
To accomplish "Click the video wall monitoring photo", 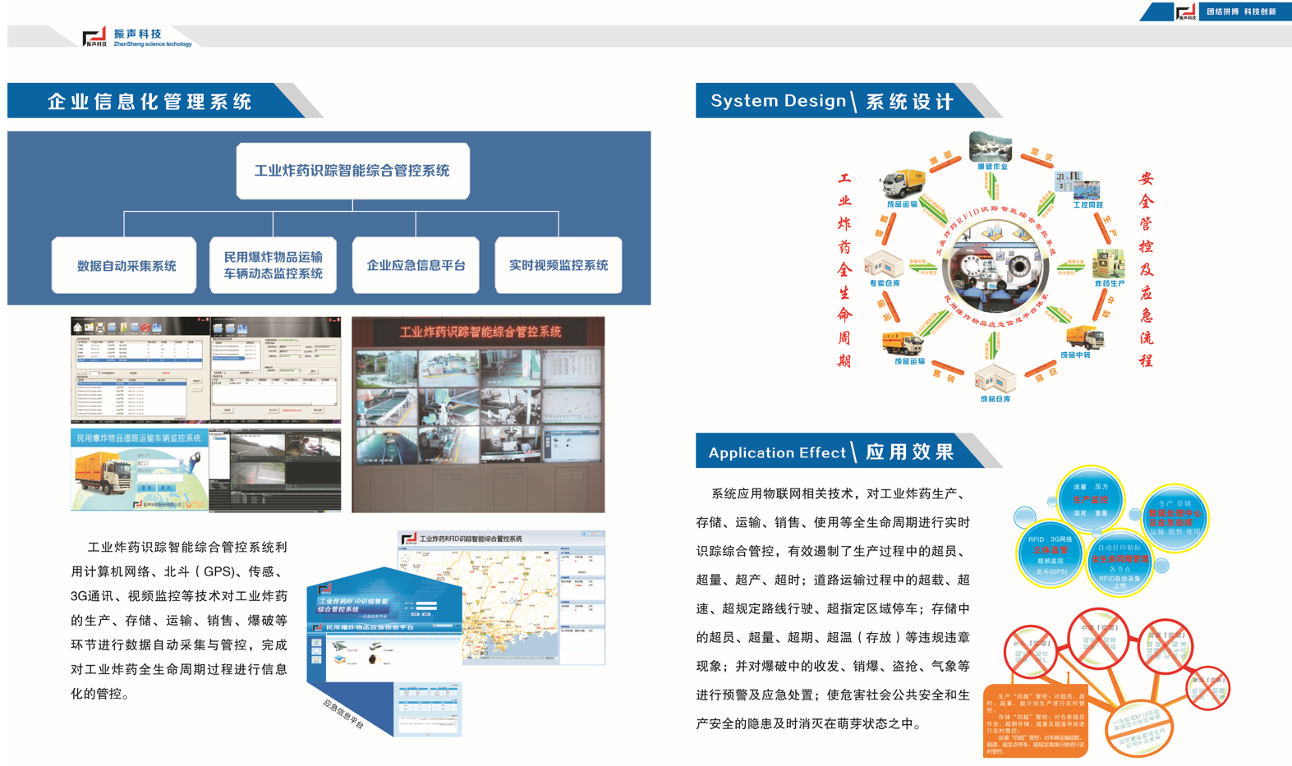I will 478,415.
